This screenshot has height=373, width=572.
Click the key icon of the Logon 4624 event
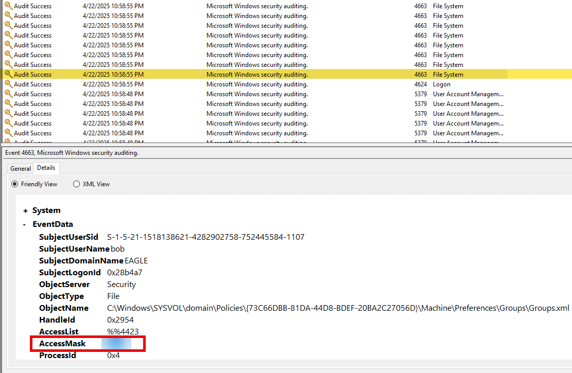8,84
